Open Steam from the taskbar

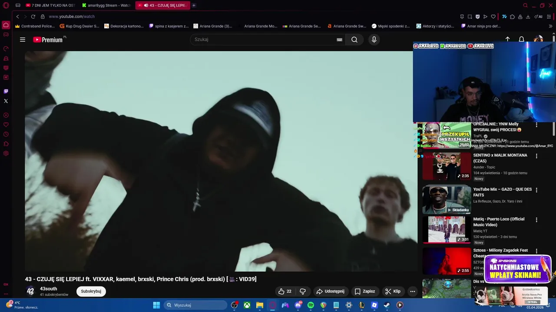tap(386, 305)
